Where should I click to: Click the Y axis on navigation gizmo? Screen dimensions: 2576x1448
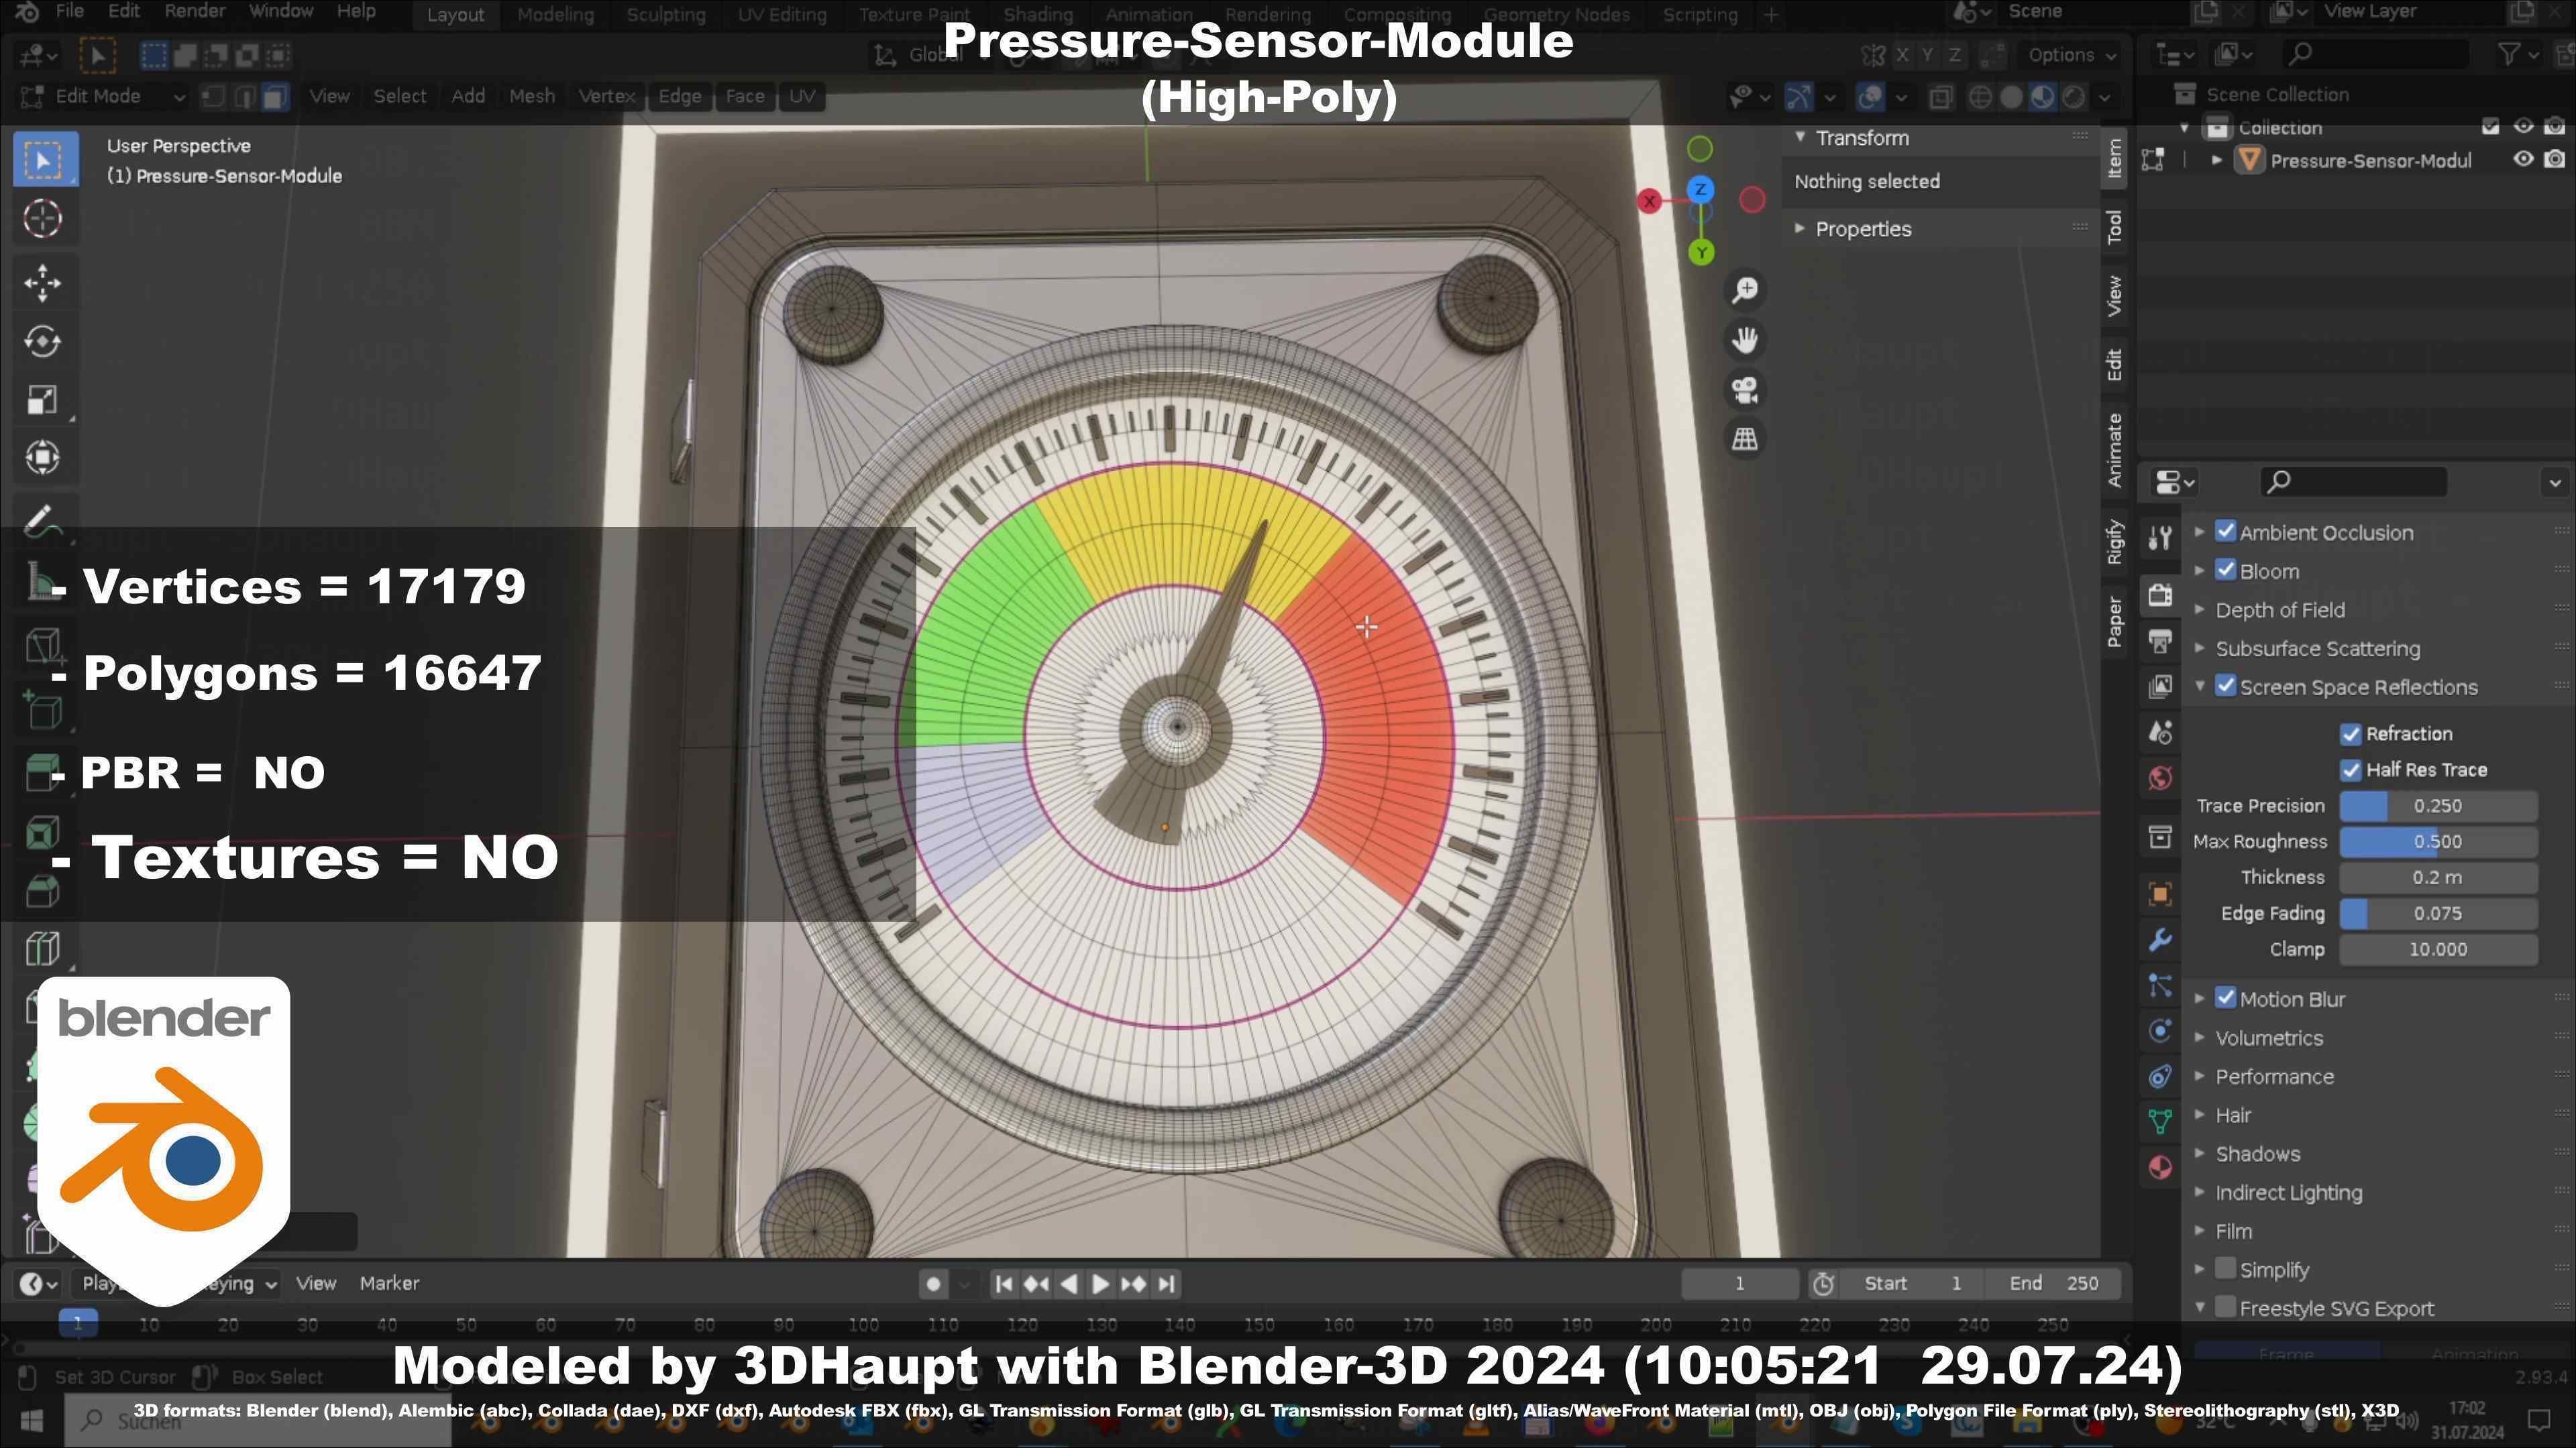coord(1701,253)
